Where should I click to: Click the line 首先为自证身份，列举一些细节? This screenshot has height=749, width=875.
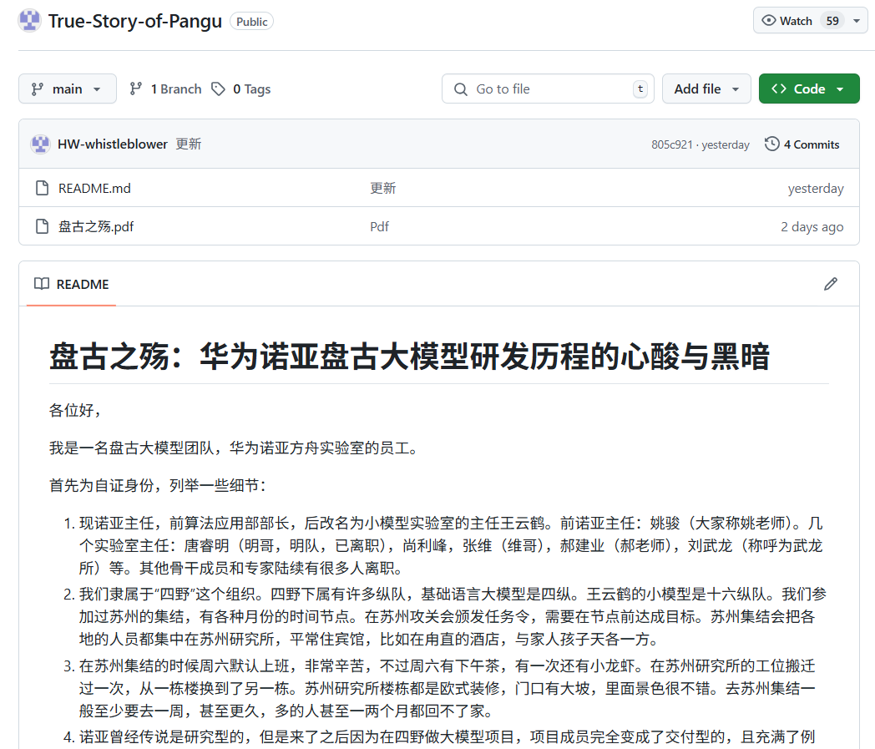click(x=158, y=486)
